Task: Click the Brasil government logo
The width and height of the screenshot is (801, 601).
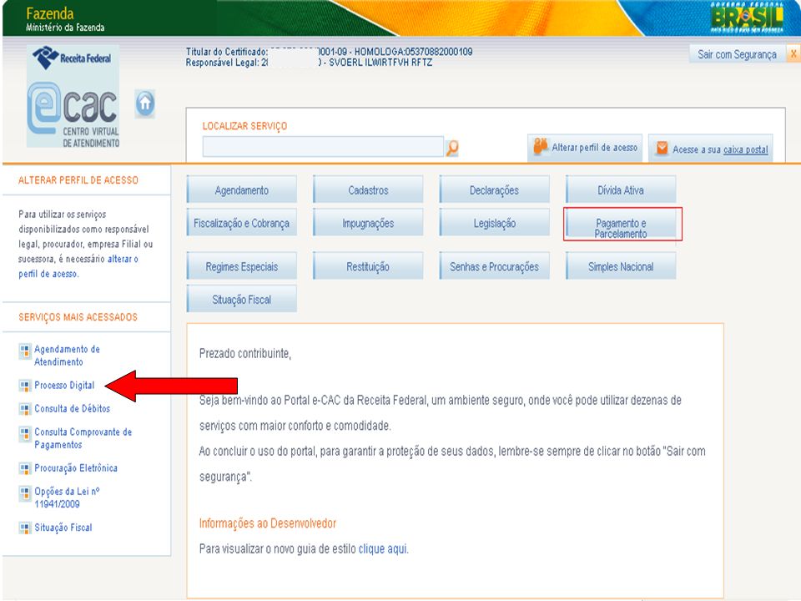Action: pyautogui.click(x=746, y=18)
